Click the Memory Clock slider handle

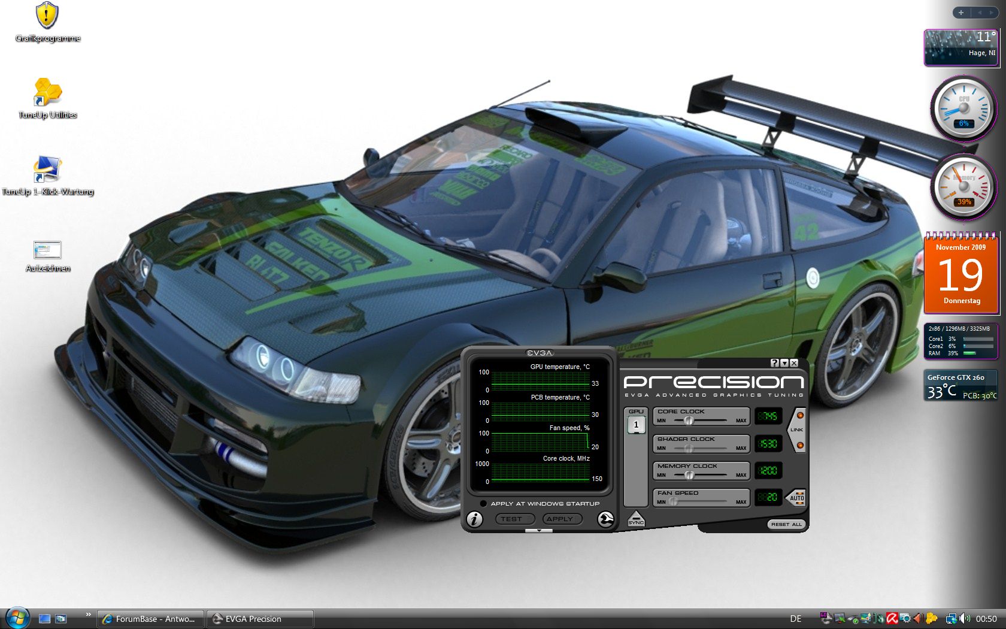pos(689,475)
